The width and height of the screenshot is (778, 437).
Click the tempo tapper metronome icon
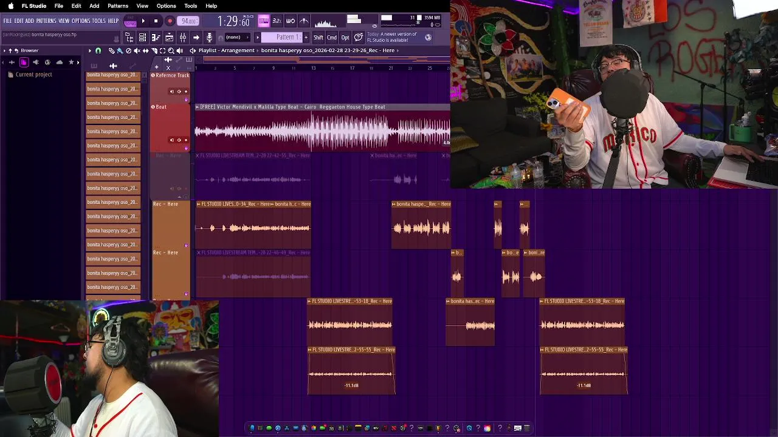[304, 21]
